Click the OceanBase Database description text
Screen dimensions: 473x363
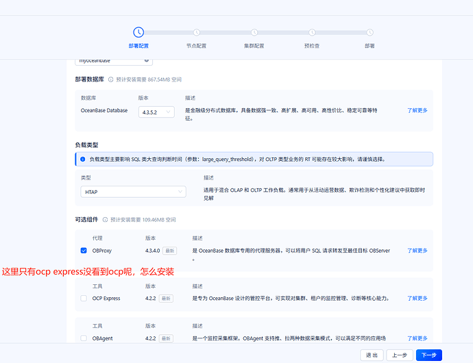click(x=281, y=114)
